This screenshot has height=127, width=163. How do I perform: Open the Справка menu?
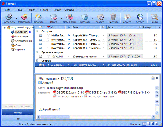point(69,10)
